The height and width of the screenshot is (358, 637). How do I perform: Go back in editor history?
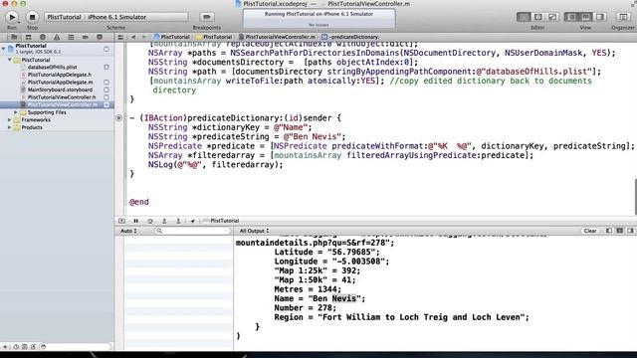(133, 37)
